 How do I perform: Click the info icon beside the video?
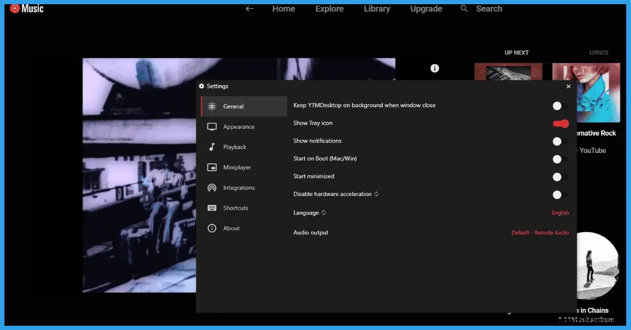[434, 68]
